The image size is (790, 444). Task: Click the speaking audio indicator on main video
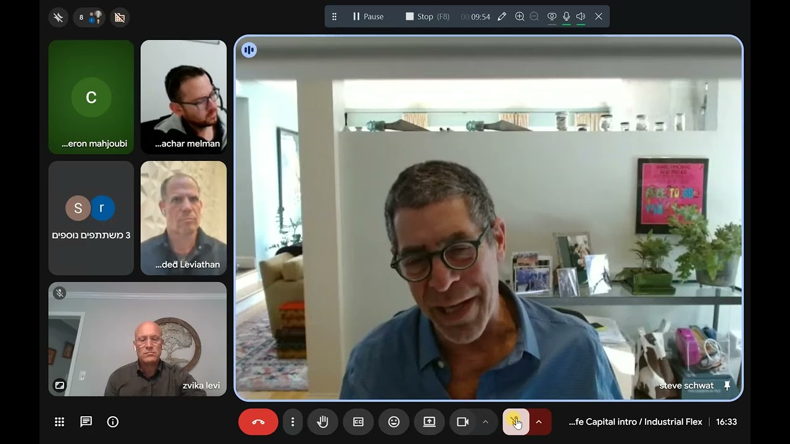tap(249, 50)
